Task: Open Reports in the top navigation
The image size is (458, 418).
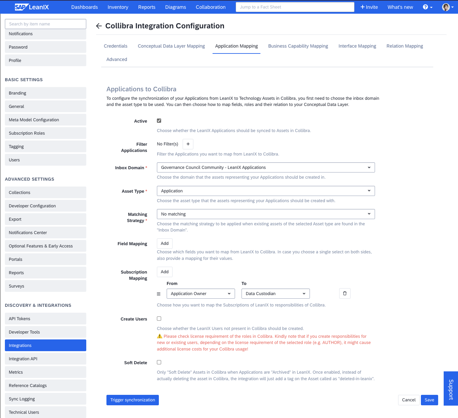Action: pos(147,7)
